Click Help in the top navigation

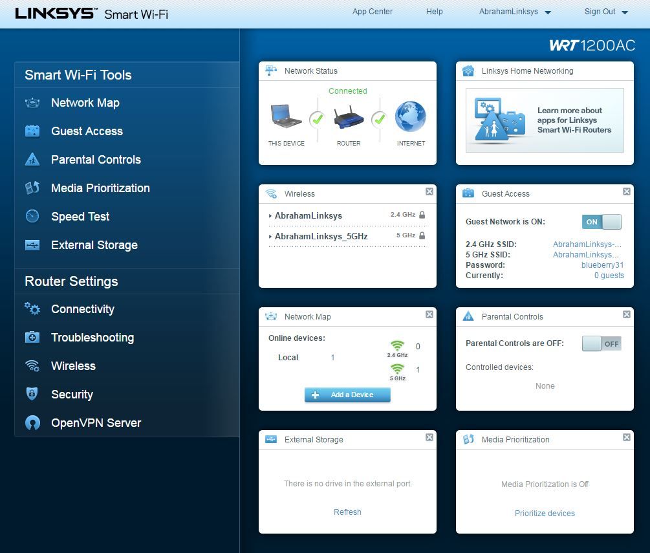coord(434,12)
